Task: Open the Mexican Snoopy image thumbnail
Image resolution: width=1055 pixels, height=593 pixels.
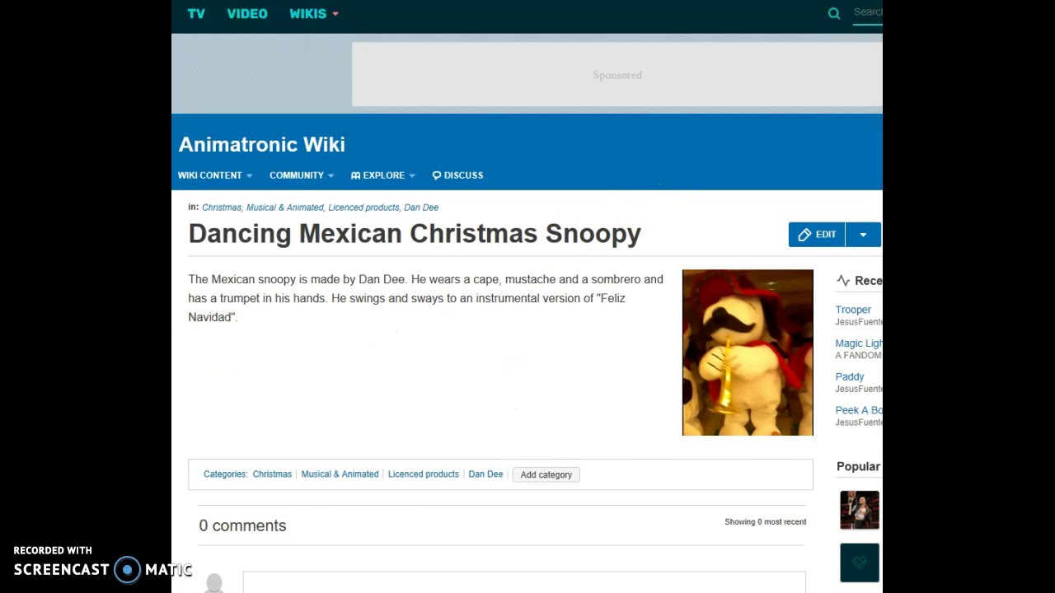Action: click(x=748, y=353)
